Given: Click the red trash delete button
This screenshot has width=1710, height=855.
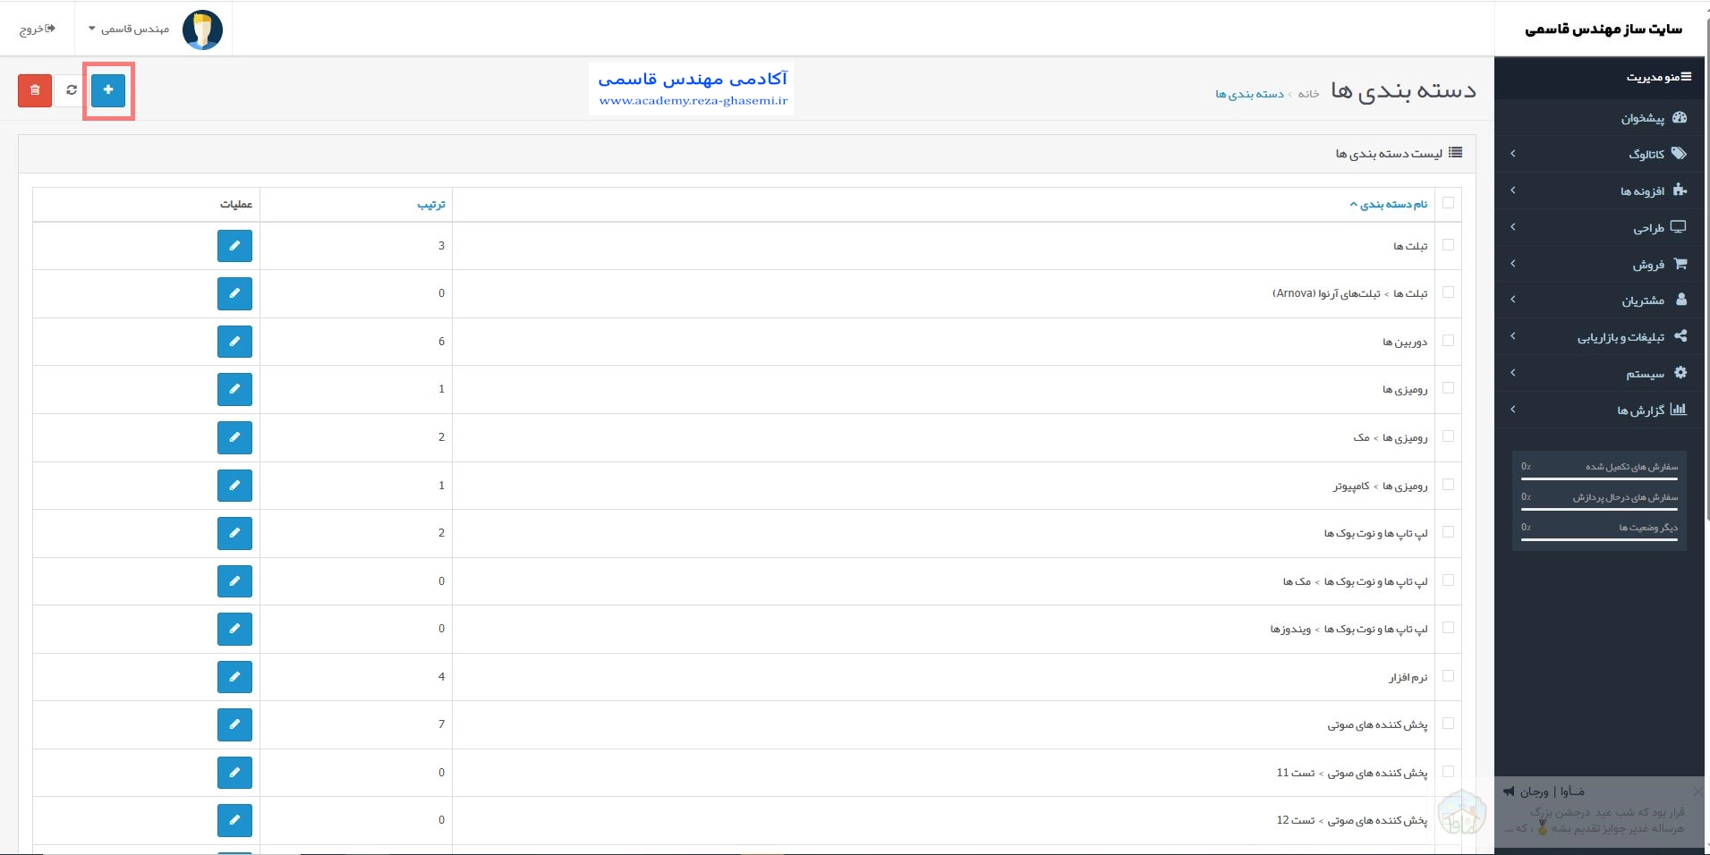Looking at the screenshot, I should 35,90.
